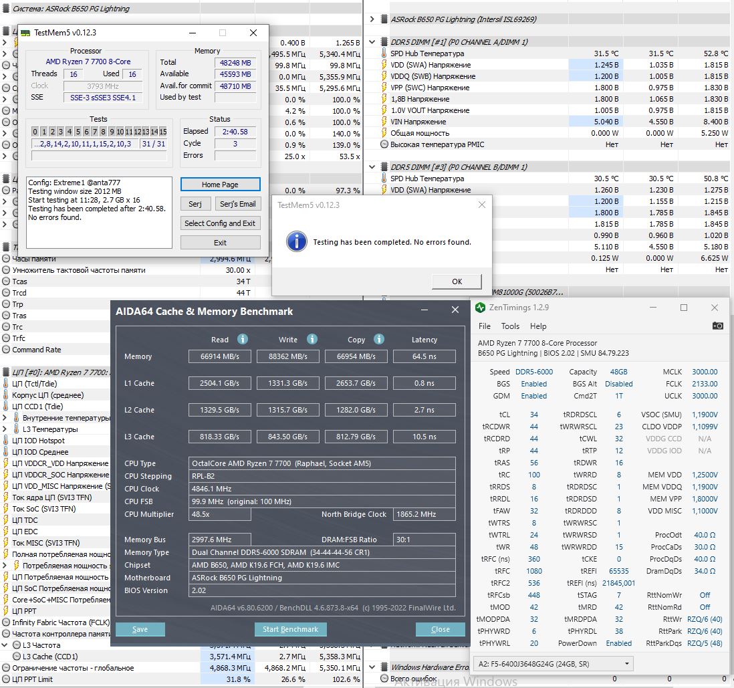734x688 pixels.
Task: Collapse the L3 Частота node
Action: 5,645
